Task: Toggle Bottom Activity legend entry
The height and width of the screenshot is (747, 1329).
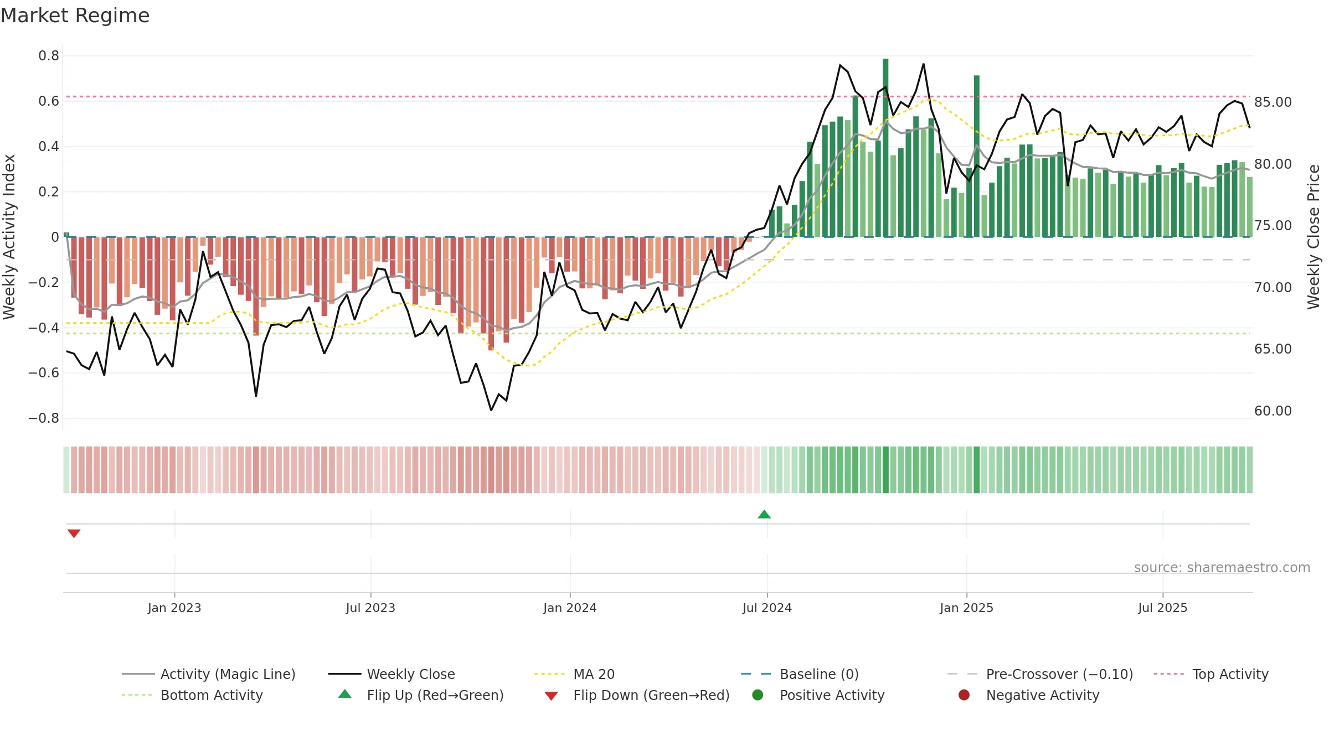Action: [192, 695]
